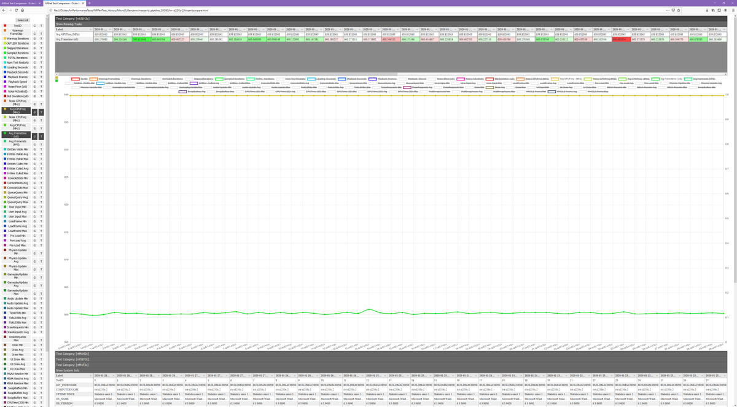The image size is (737, 407).
Task: Click the red 600.981954 frametime cell
Action: [x=622, y=40]
